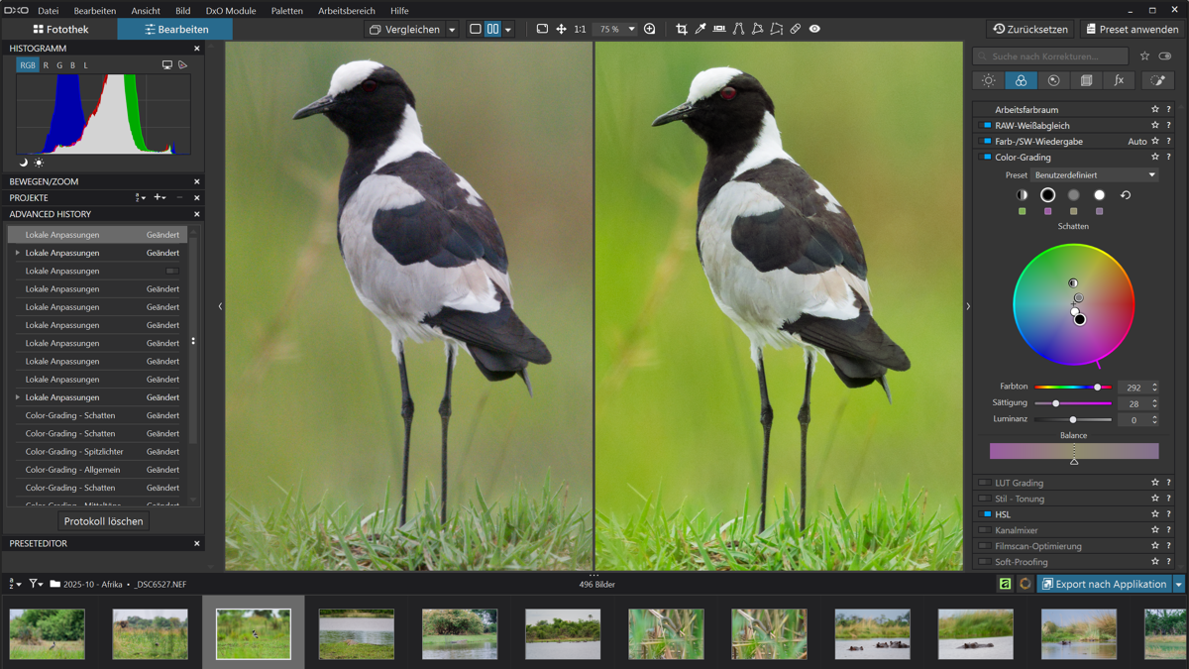Switch to single image view
This screenshot has height=669, width=1189.
click(475, 30)
